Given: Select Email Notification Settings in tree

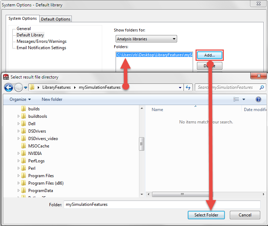Looking at the screenshot, I should (x=41, y=48).
